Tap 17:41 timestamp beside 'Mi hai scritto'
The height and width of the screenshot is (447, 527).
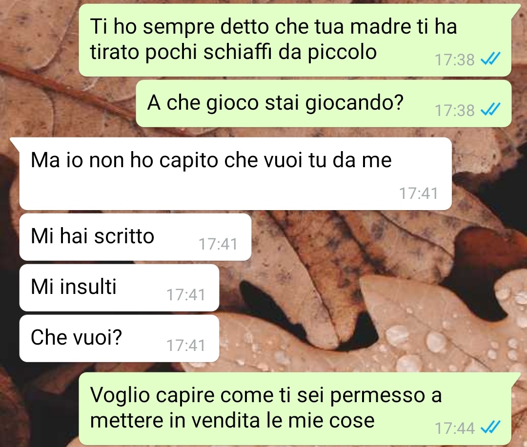click(218, 244)
